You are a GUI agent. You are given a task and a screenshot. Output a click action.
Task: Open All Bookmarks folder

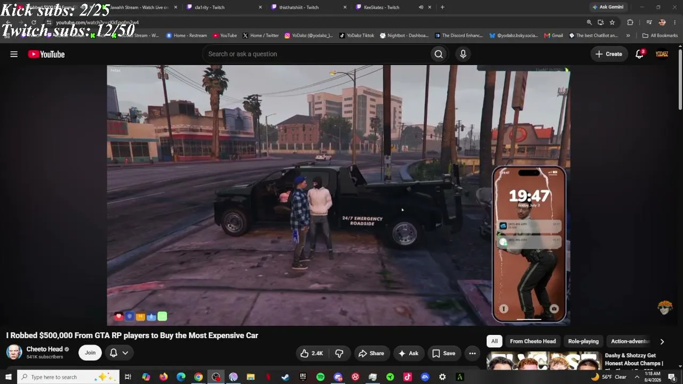660,36
